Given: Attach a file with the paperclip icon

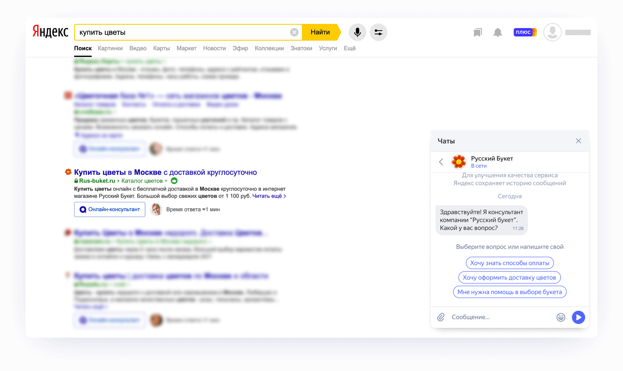Looking at the screenshot, I should [441, 317].
